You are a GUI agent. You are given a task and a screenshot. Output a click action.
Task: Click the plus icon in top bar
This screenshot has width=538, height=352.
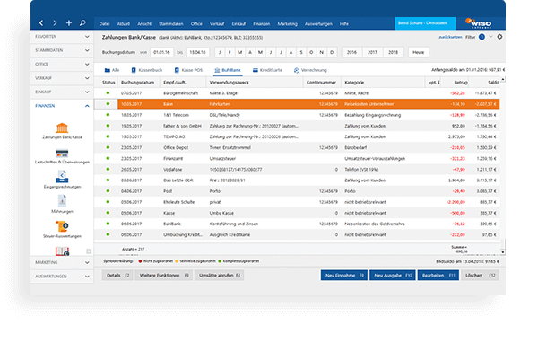click(x=69, y=23)
